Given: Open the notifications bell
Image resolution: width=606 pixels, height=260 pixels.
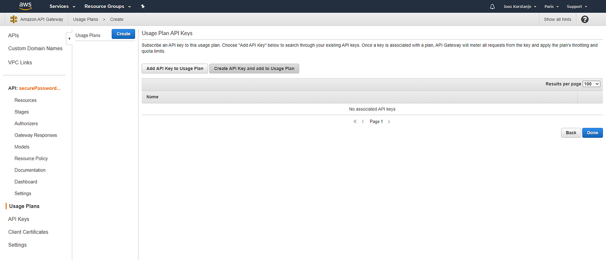Looking at the screenshot, I should pyautogui.click(x=492, y=6).
